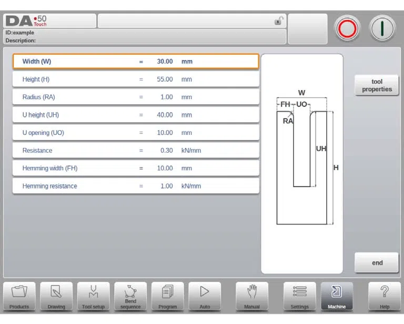Open tool properties
The width and height of the screenshot is (404, 324).
pos(377,85)
